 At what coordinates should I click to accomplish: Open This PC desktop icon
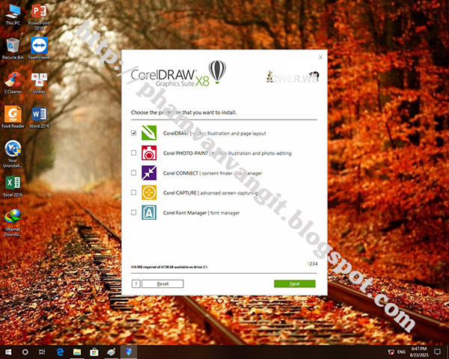click(13, 15)
